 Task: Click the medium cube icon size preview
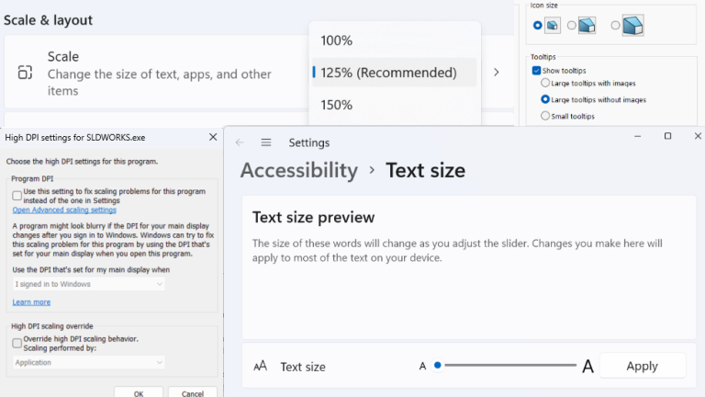tap(587, 25)
